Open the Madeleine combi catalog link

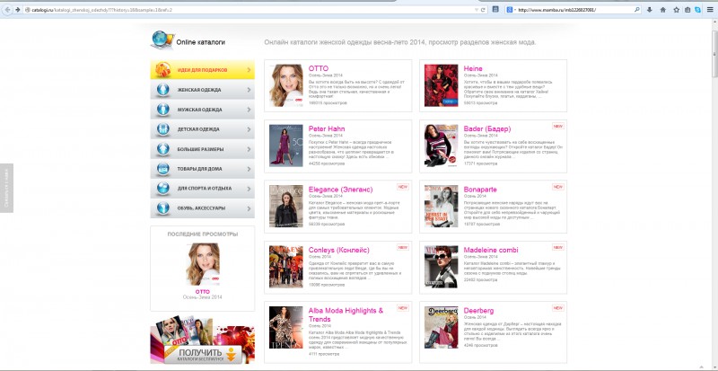coord(491,250)
